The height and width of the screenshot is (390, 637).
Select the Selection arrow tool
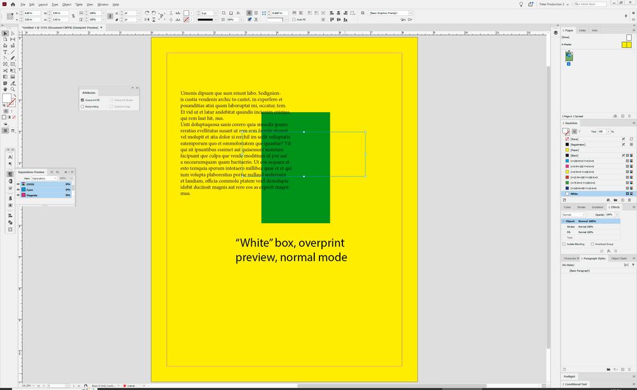tap(5, 34)
